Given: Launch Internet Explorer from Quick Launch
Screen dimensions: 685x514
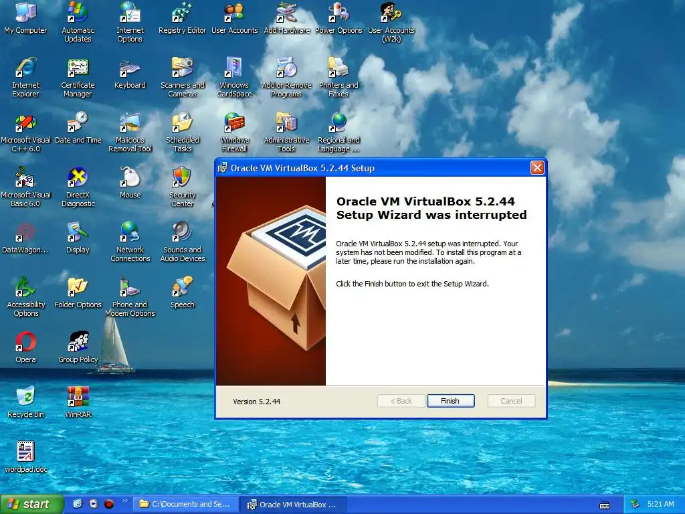Looking at the screenshot, I should (78, 504).
